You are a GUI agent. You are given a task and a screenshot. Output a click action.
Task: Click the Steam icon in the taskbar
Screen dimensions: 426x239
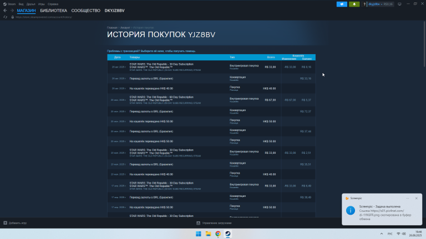click(227, 234)
